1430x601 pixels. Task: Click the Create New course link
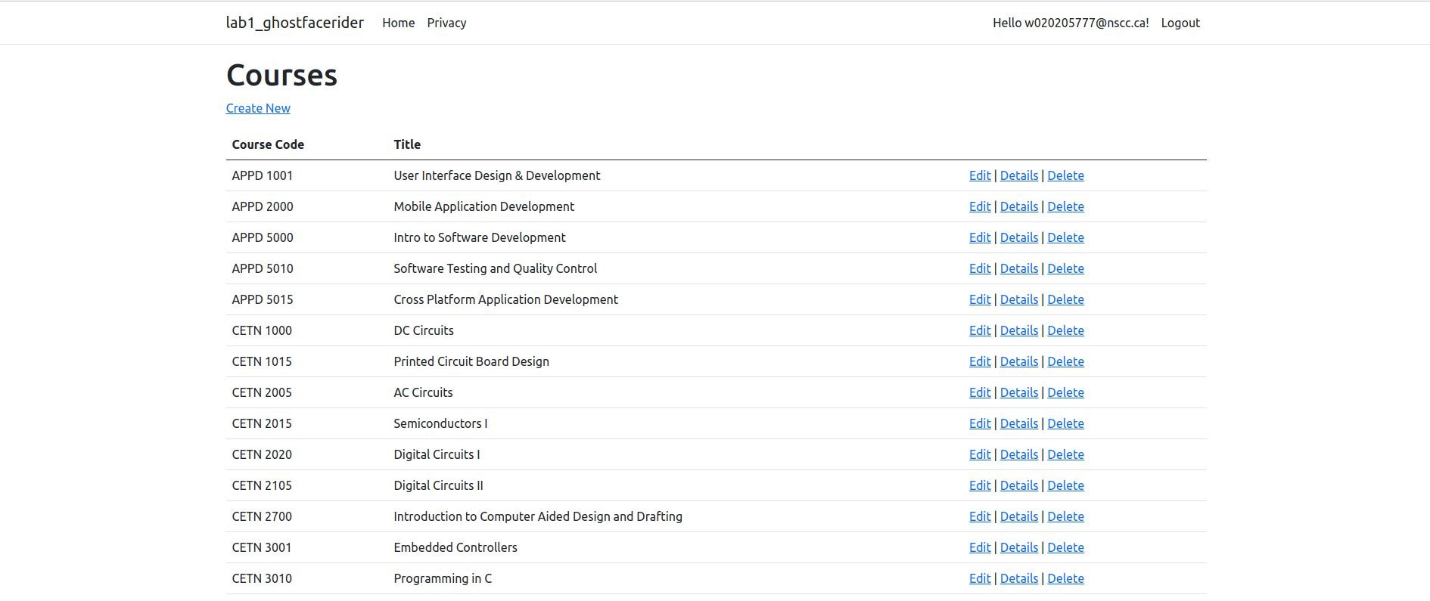pyautogui.click(x=258, y=108)
